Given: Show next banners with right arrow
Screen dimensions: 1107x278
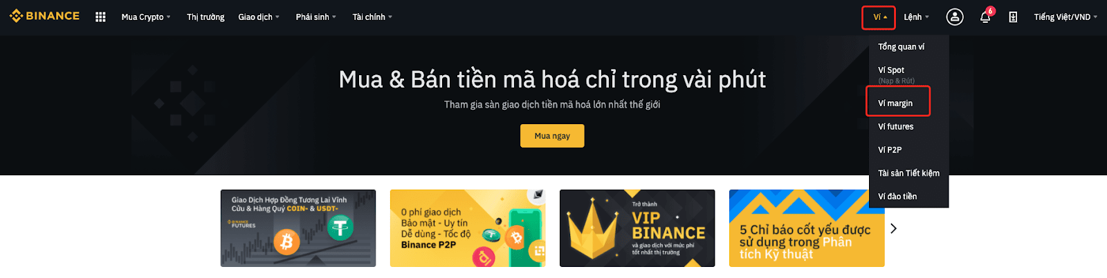Looking at the screenshot, I should click(x=893, y=228).
